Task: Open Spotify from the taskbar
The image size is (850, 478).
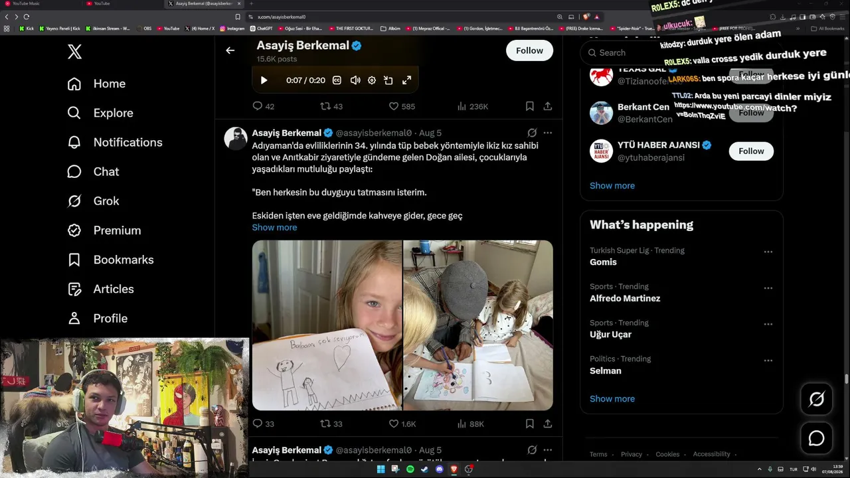Action: pyautogui.click(x=410, y=469)
